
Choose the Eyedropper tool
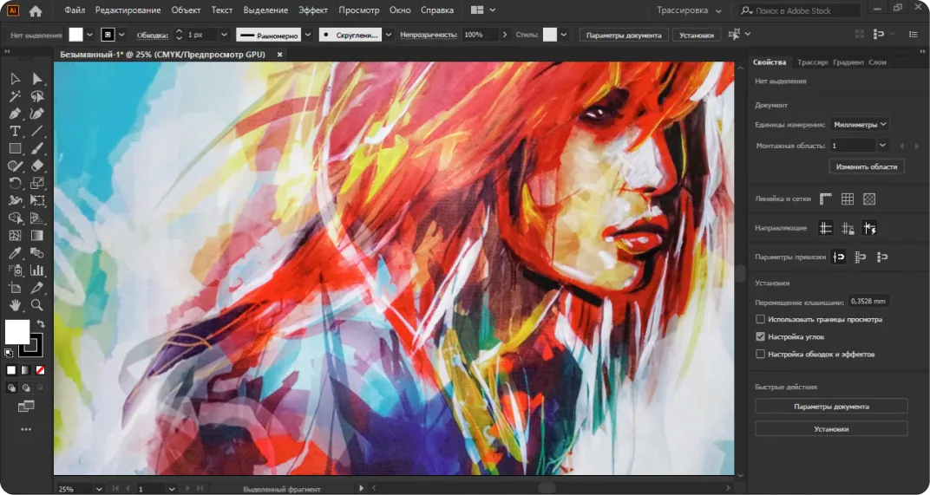pyautogui.click(x=15, y=253)
